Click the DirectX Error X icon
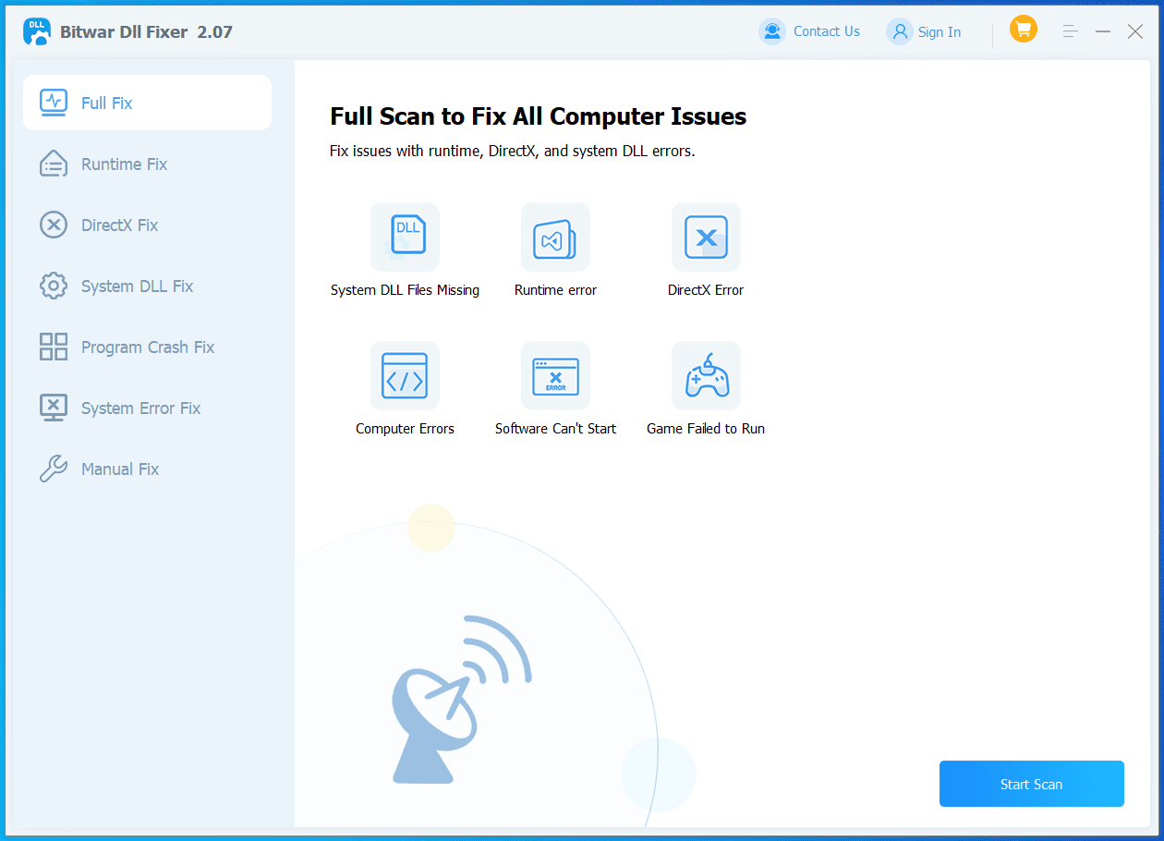Image resolution: width=1164 pixels, height=841 pixels. coord(706,237)
